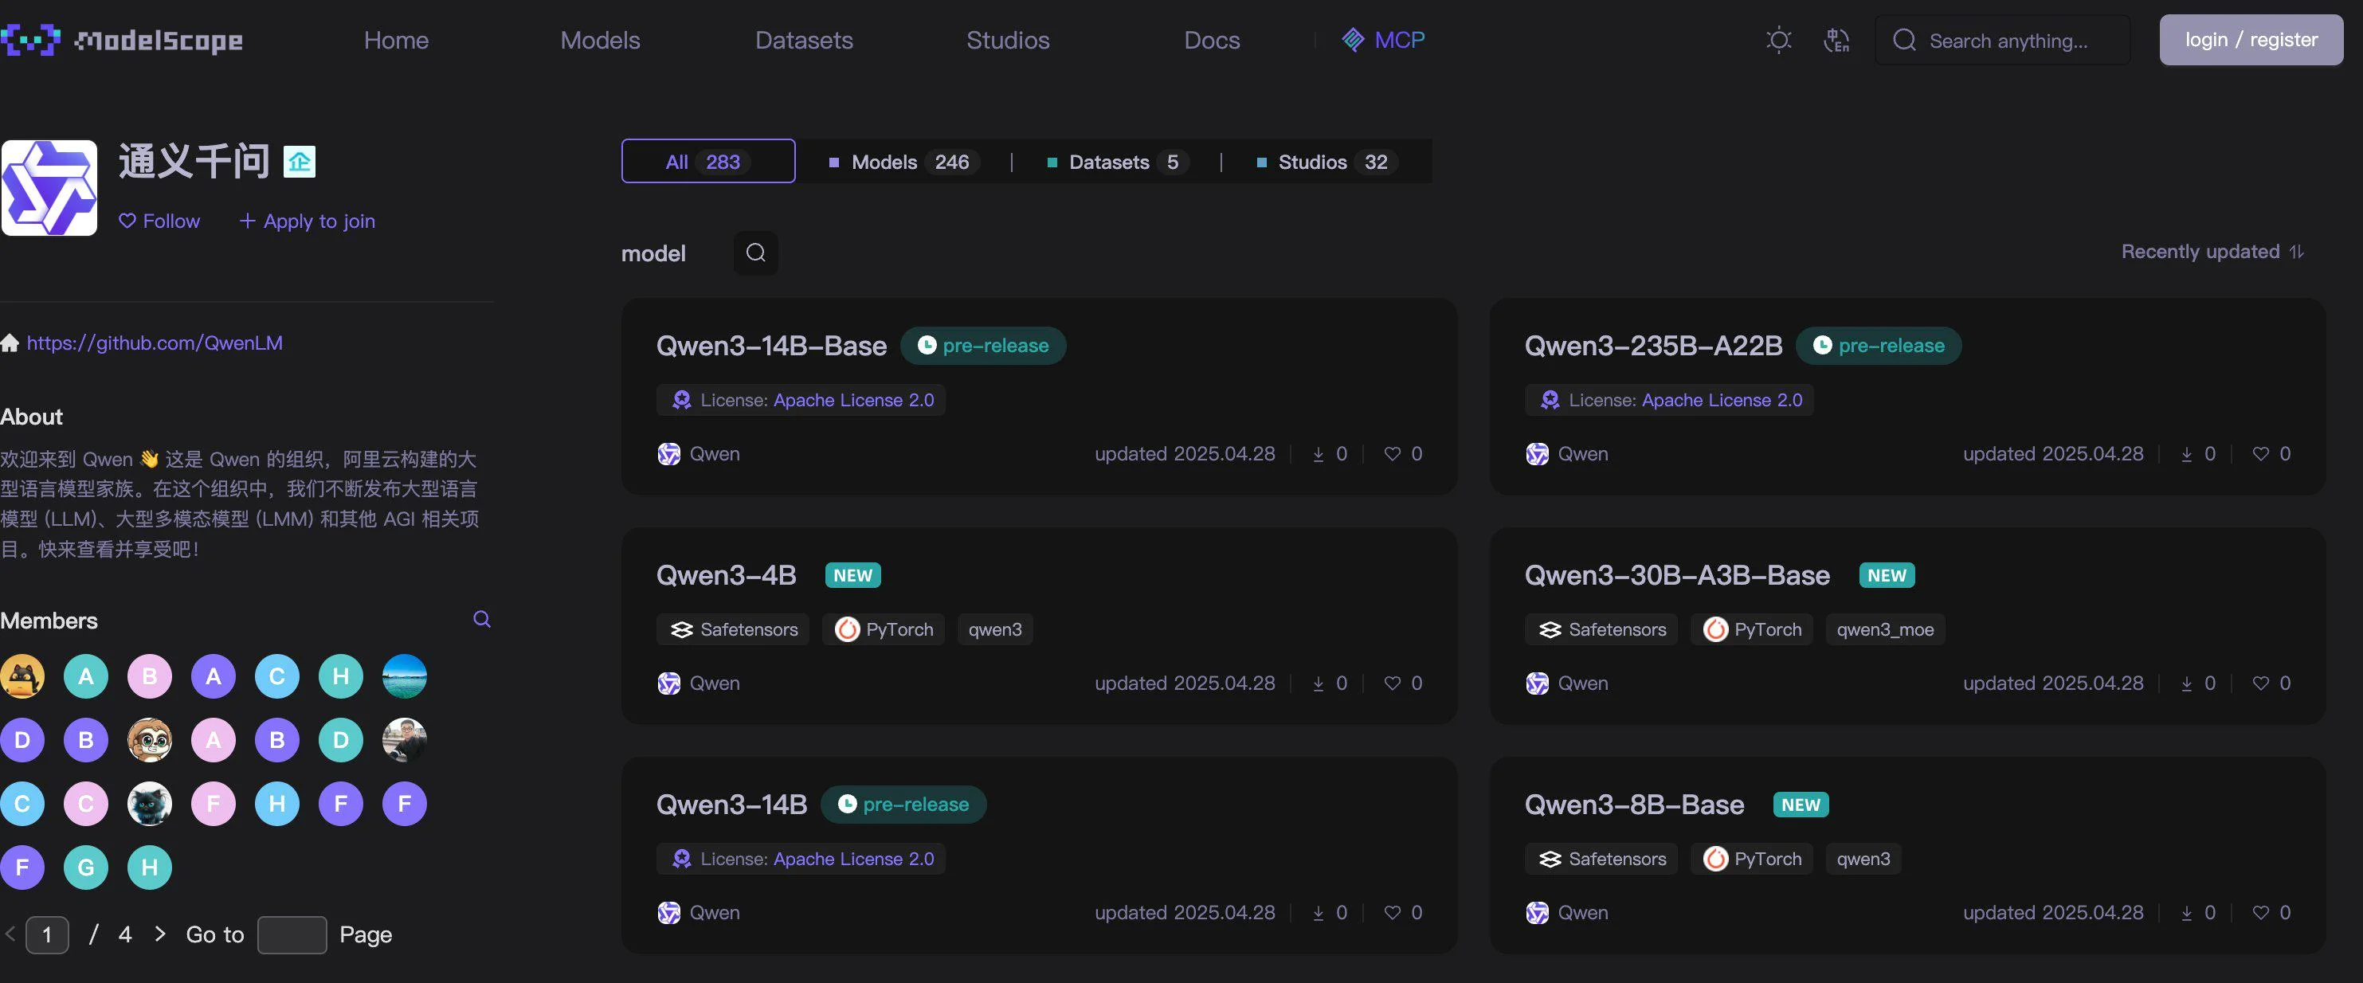Go to next members page arrow

[x=159, y=934]
